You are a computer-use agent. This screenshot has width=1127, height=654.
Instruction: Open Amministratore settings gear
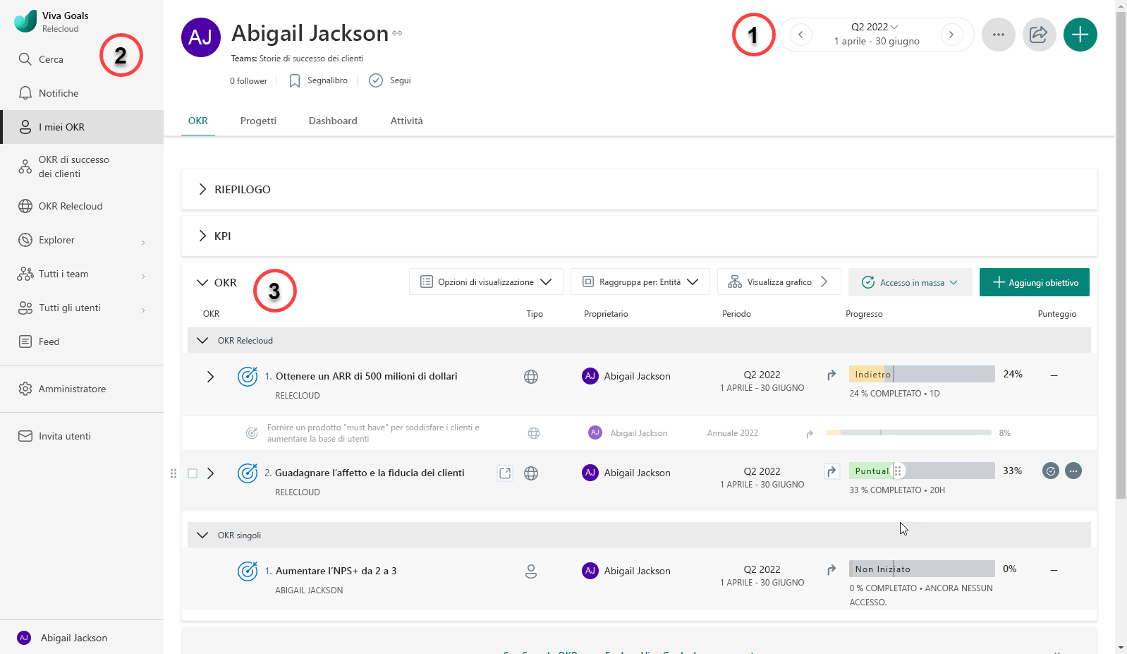tap(25, 389)
